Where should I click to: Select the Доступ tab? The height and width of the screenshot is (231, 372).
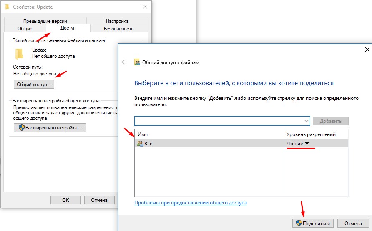(68, 28)
